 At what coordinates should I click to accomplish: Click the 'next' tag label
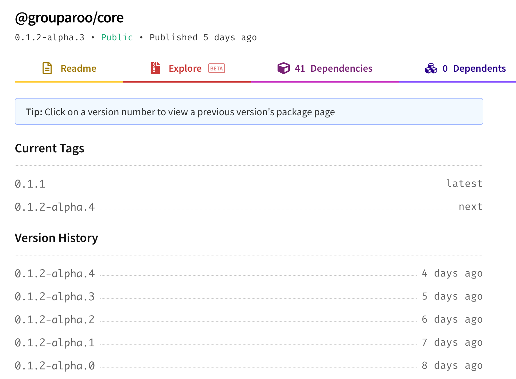tap(470, 207)
